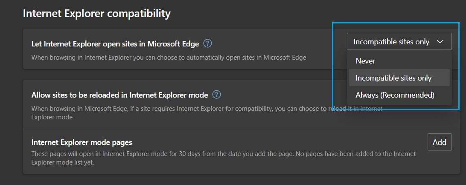Click the 'Internet Explorer mode pages' label
Viewport: 466px width, 185px height.
click(x=82, y=142)
